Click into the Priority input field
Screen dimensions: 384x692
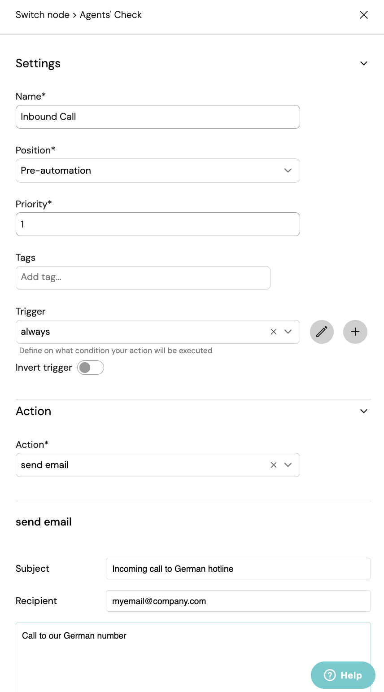tap(158, 224)
